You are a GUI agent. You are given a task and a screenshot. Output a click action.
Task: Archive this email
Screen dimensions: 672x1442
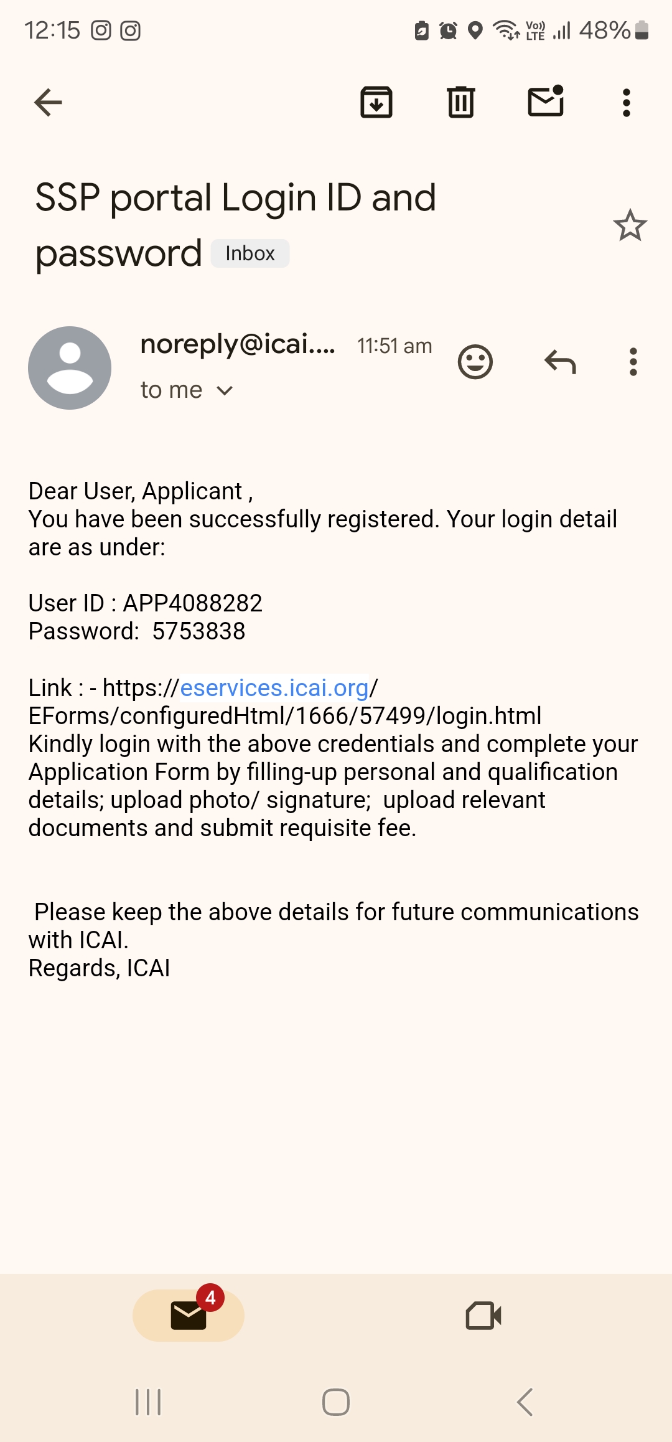pos(376,103)
